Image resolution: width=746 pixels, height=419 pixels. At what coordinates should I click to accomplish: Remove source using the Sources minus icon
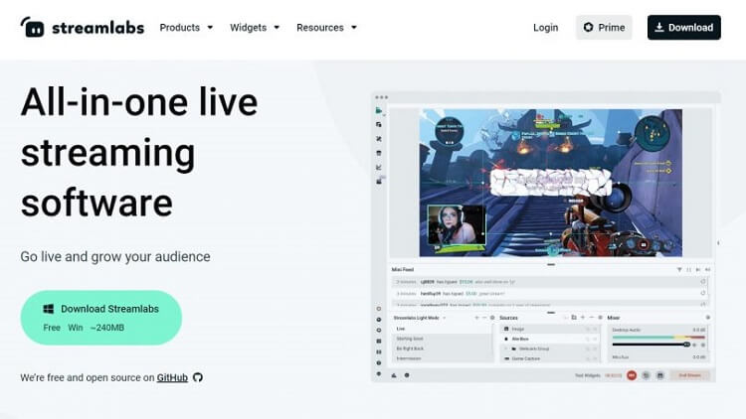pos(592,318)
